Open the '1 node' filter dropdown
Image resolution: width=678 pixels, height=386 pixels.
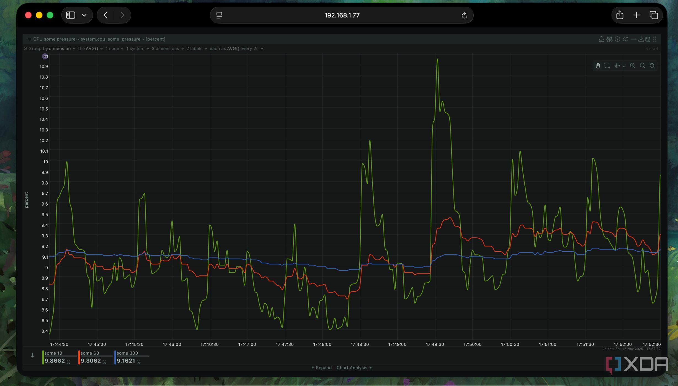[x=114, y=49]
